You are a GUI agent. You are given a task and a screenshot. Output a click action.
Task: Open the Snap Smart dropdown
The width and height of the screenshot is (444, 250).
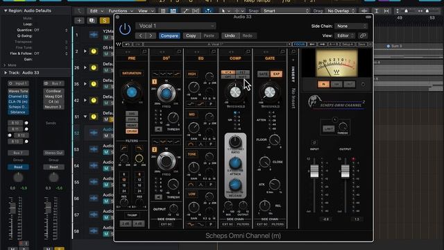(x=285, y=11)
